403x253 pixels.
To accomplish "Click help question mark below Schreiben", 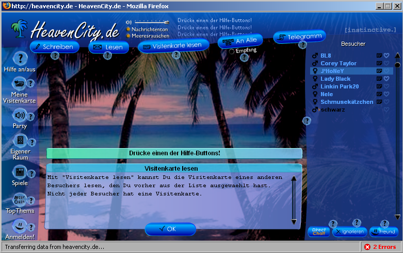I will pos(55,56).
